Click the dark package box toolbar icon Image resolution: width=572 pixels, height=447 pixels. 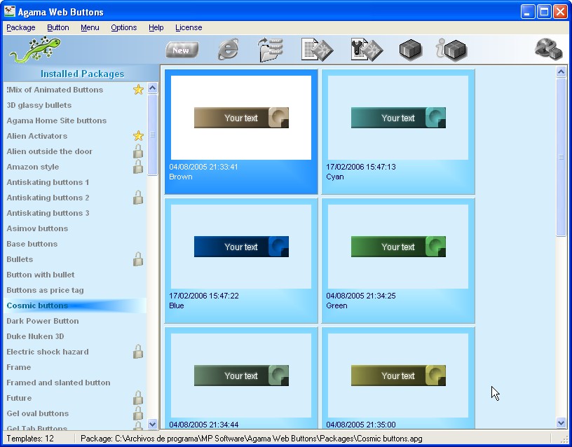point(410,49)
